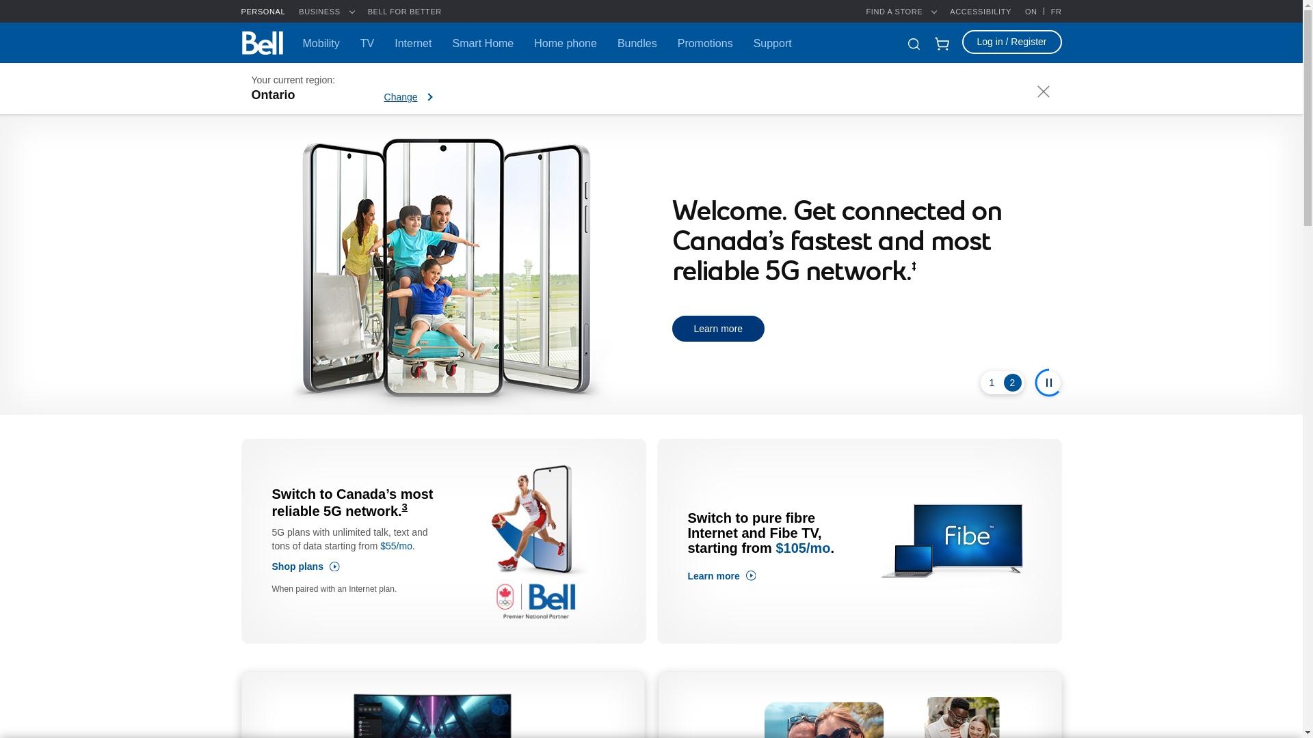Open the shopping cart icon
This screenshot has width=1313, height=738.
(x=942, y=44)
